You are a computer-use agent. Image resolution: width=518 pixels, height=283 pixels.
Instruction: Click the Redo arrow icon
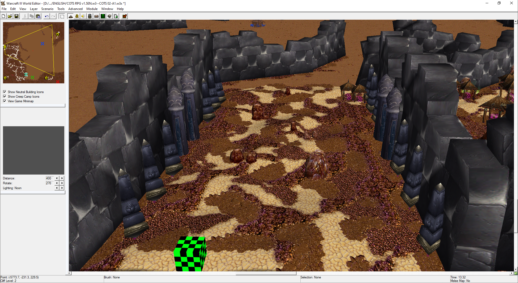click(x=53, y=16)
